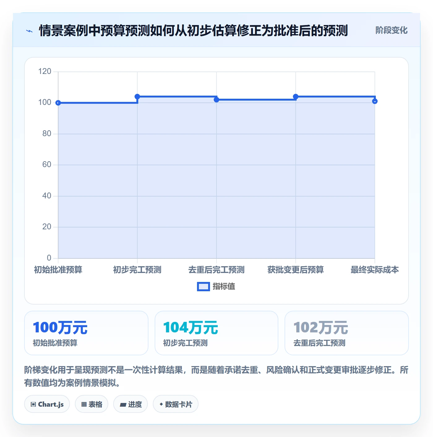Click the data point above 获批变更后预算
The height and width of the screenshot is (437, 433).
(296, 97)
